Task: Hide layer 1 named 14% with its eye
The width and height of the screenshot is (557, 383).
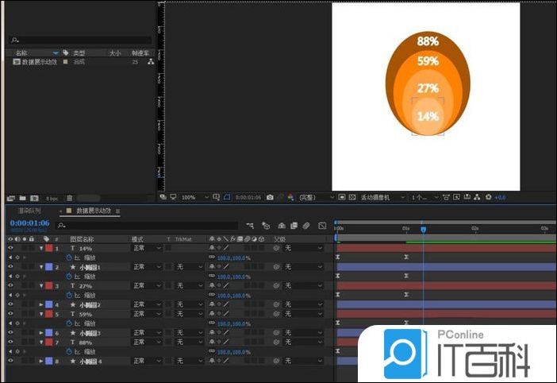Action: tap(10, 248)
